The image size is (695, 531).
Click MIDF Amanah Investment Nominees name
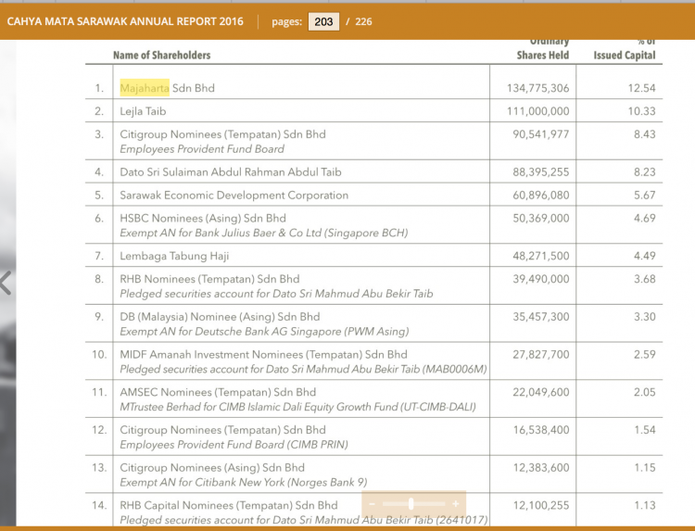click(x=263, y=355)
